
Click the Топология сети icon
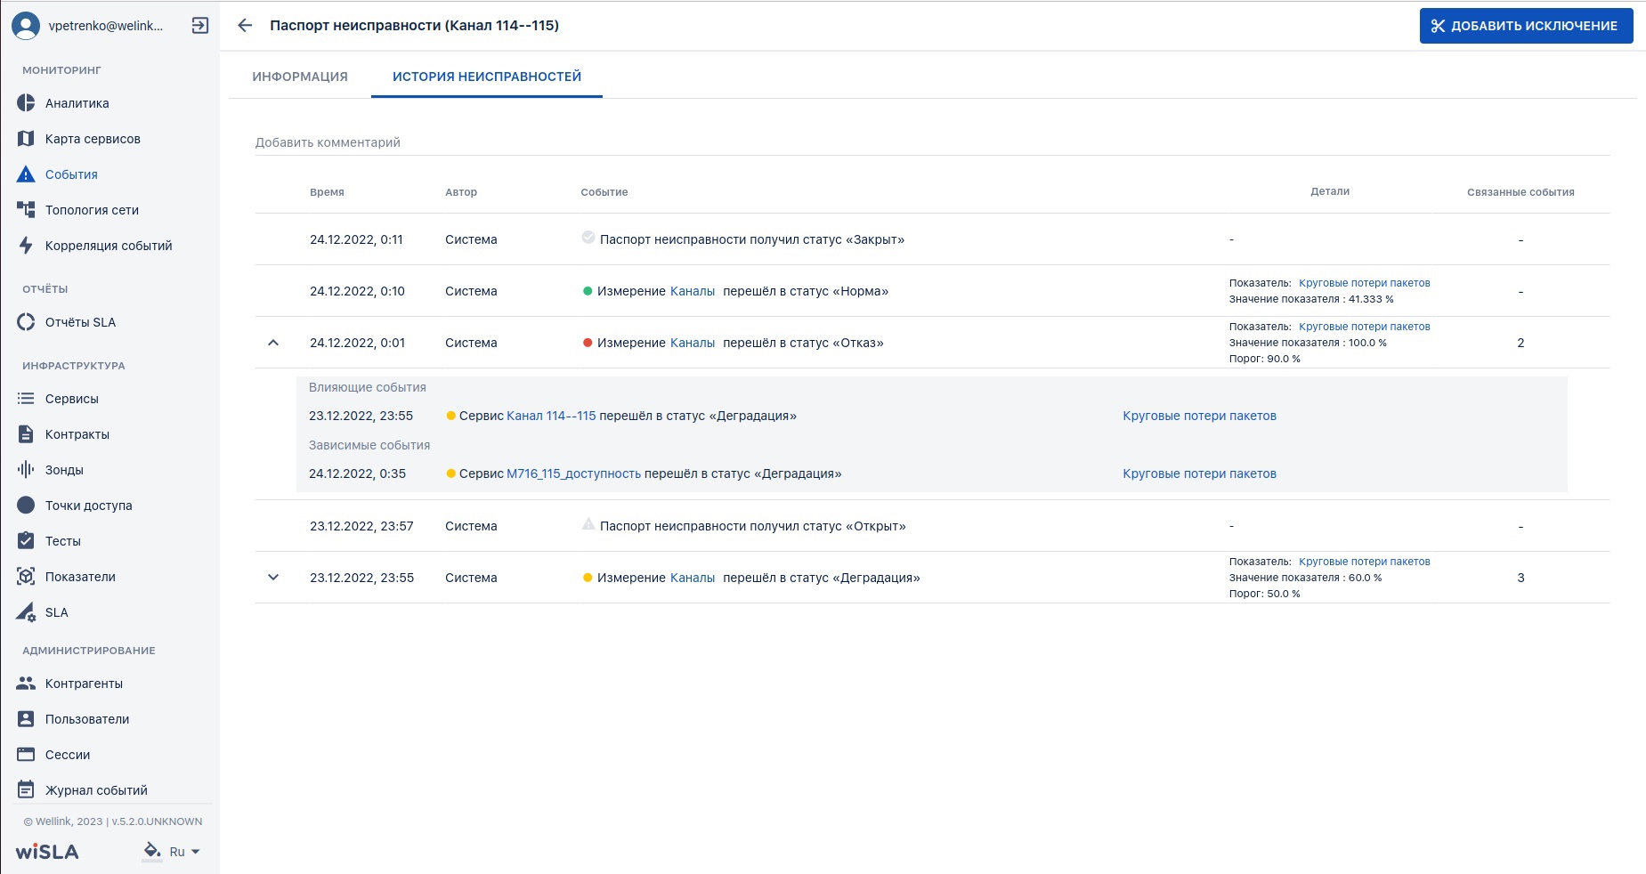(26, 210)
